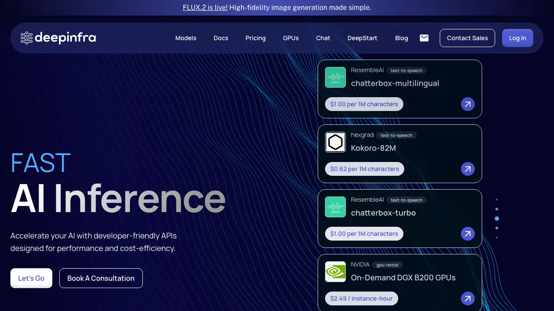Click the '$0.62 per 1M characters' price badge
Image resolution: width=554 pixels, height=311 pixels.
click(364, 169)
